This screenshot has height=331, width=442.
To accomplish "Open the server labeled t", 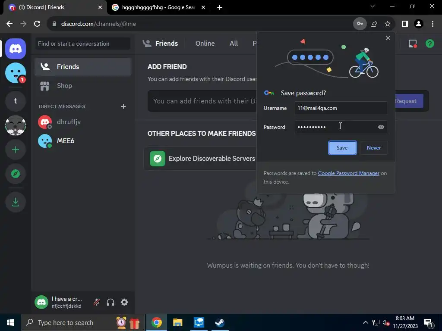I will (x=16, y=101).
